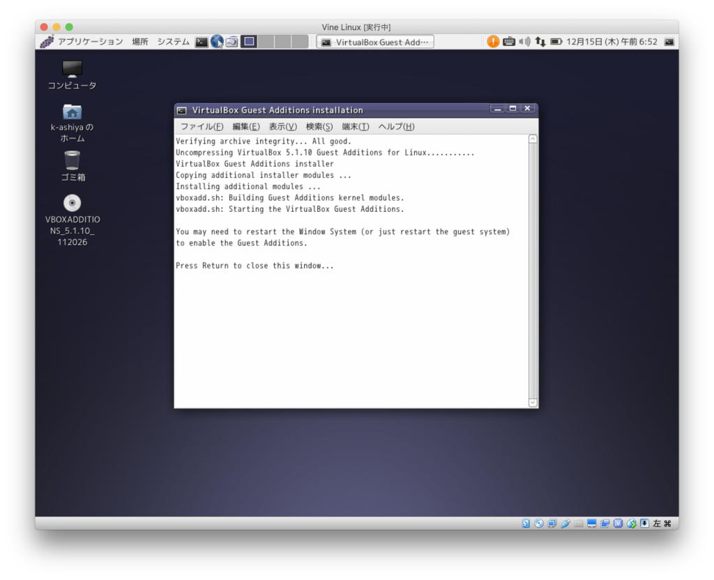Open the 表示(V) menu in the terminal

pos(283,127)
